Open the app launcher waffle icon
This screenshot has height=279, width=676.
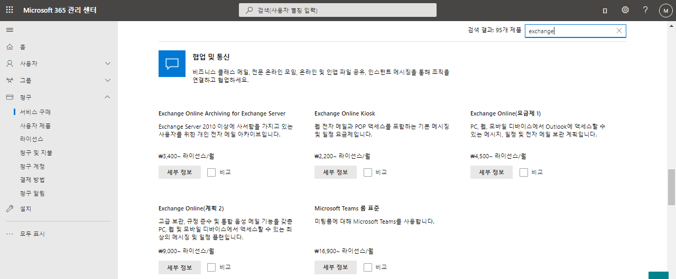(10, 10)
